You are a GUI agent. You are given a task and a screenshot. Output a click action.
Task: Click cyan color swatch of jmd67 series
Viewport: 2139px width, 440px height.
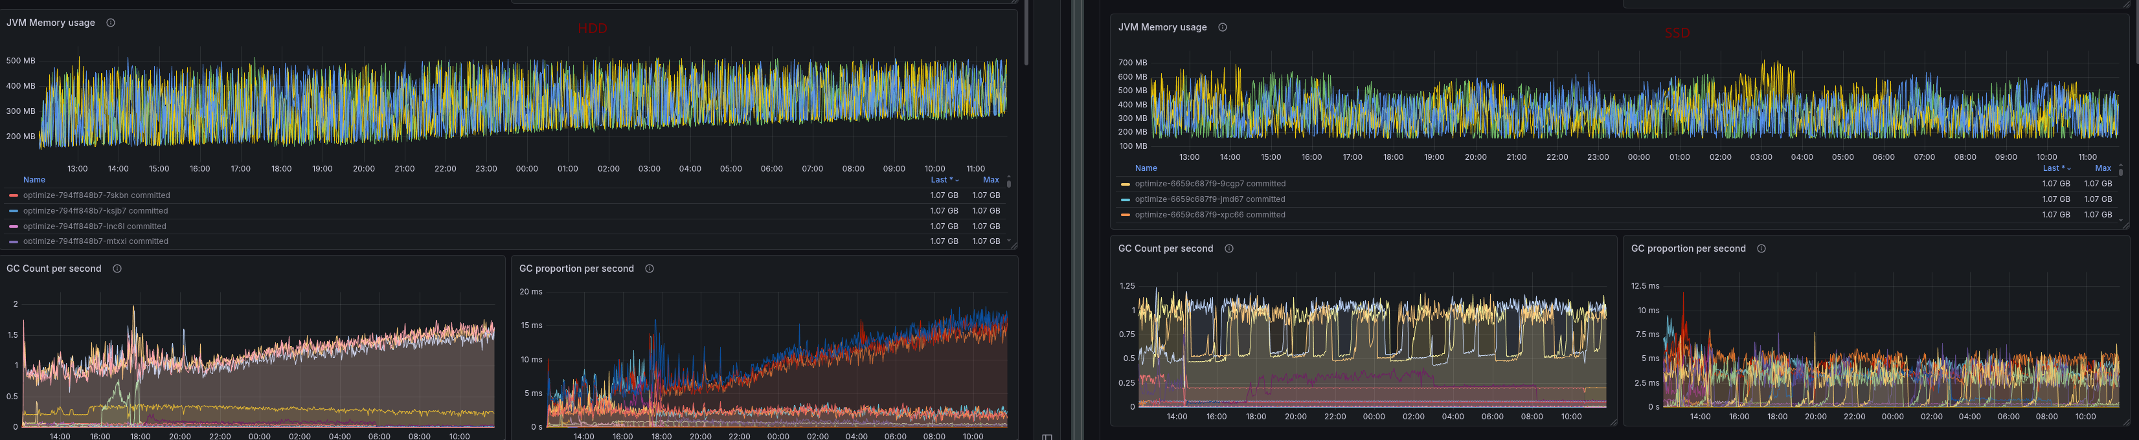(x=1125, y=199)
